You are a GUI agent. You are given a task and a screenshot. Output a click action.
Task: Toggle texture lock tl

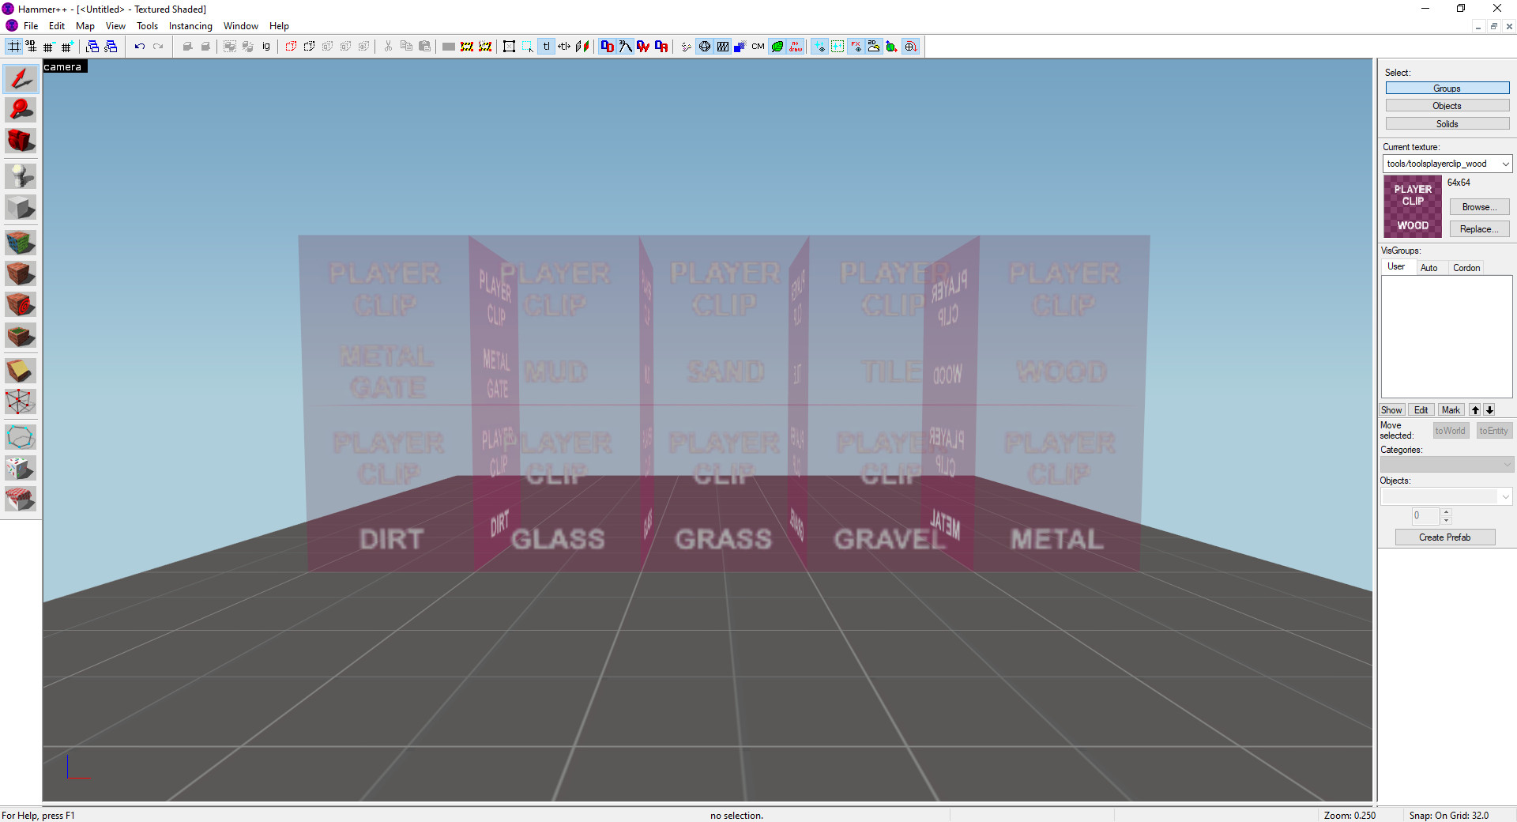546,46
